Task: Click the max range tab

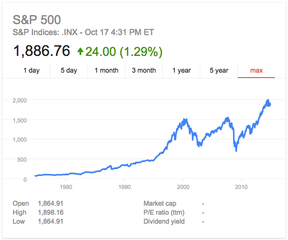Action: [x=257, y=71]
